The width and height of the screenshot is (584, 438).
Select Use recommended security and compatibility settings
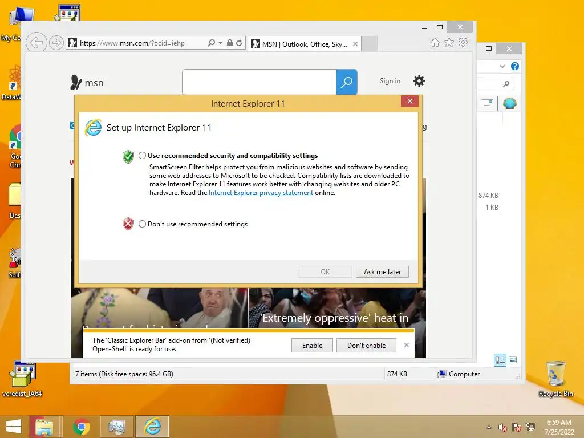point(142,156)
